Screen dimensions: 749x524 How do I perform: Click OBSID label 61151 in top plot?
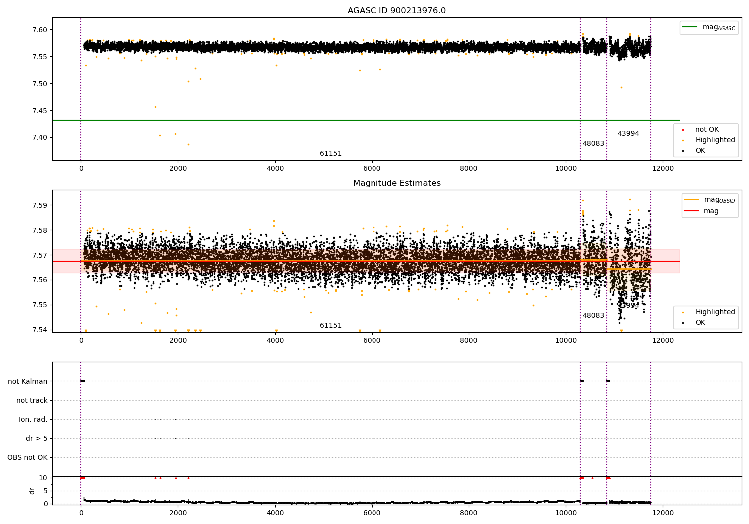pos(331,154)
